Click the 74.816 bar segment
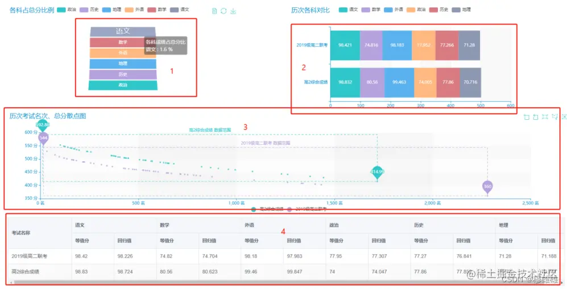The width and height of the screenshot is (567, 289). coord(371,45)
